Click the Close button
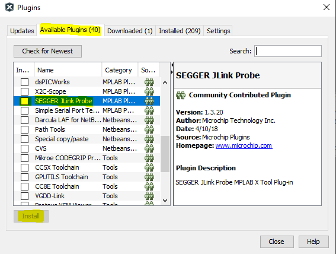This screenshot has width=336, height=254. coord(277,242)
